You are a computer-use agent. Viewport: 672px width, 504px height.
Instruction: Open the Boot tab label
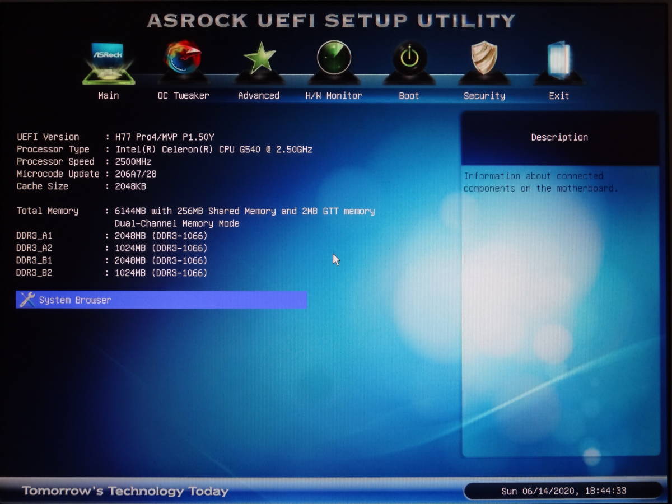point(409,96)
